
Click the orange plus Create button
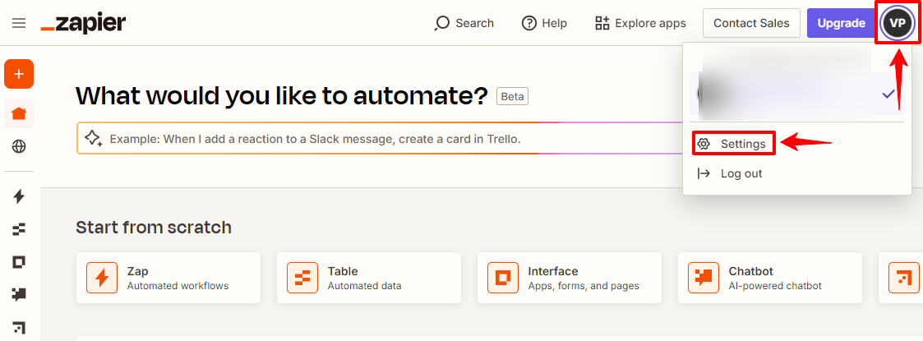(19, 74)
